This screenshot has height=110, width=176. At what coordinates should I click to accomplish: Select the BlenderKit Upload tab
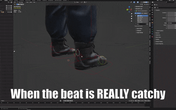tap(145, 13)
